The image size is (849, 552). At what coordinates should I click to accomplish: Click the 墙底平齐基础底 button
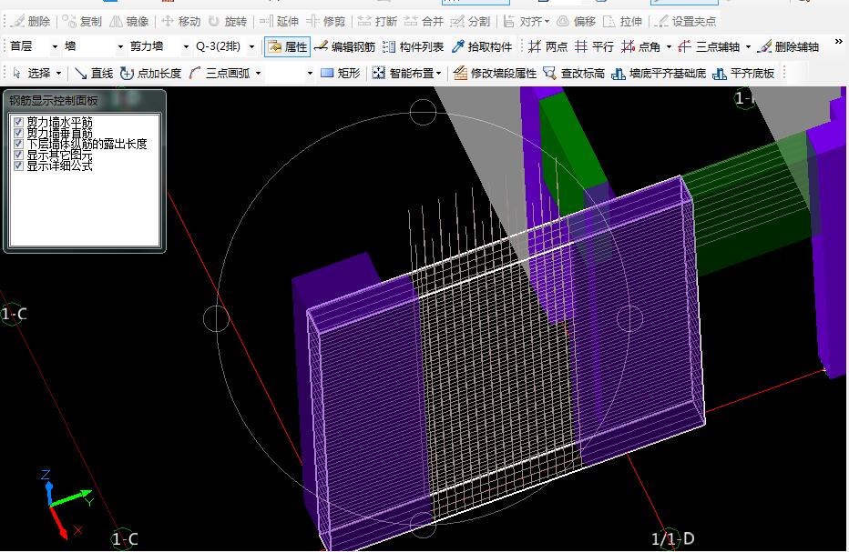659,73
